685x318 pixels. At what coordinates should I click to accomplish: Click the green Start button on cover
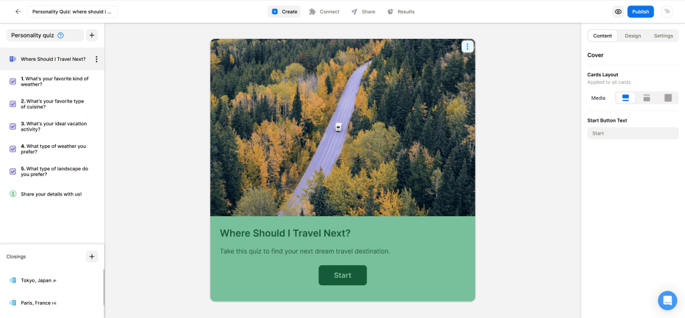point(342,275)
